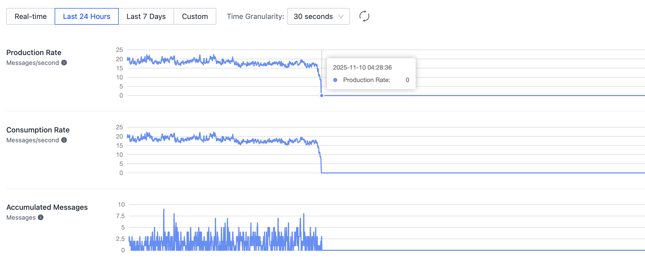The height and width of the screenshot is (269, 645).
Task: Click the Time Granularity label
Action: click(255, 16)
